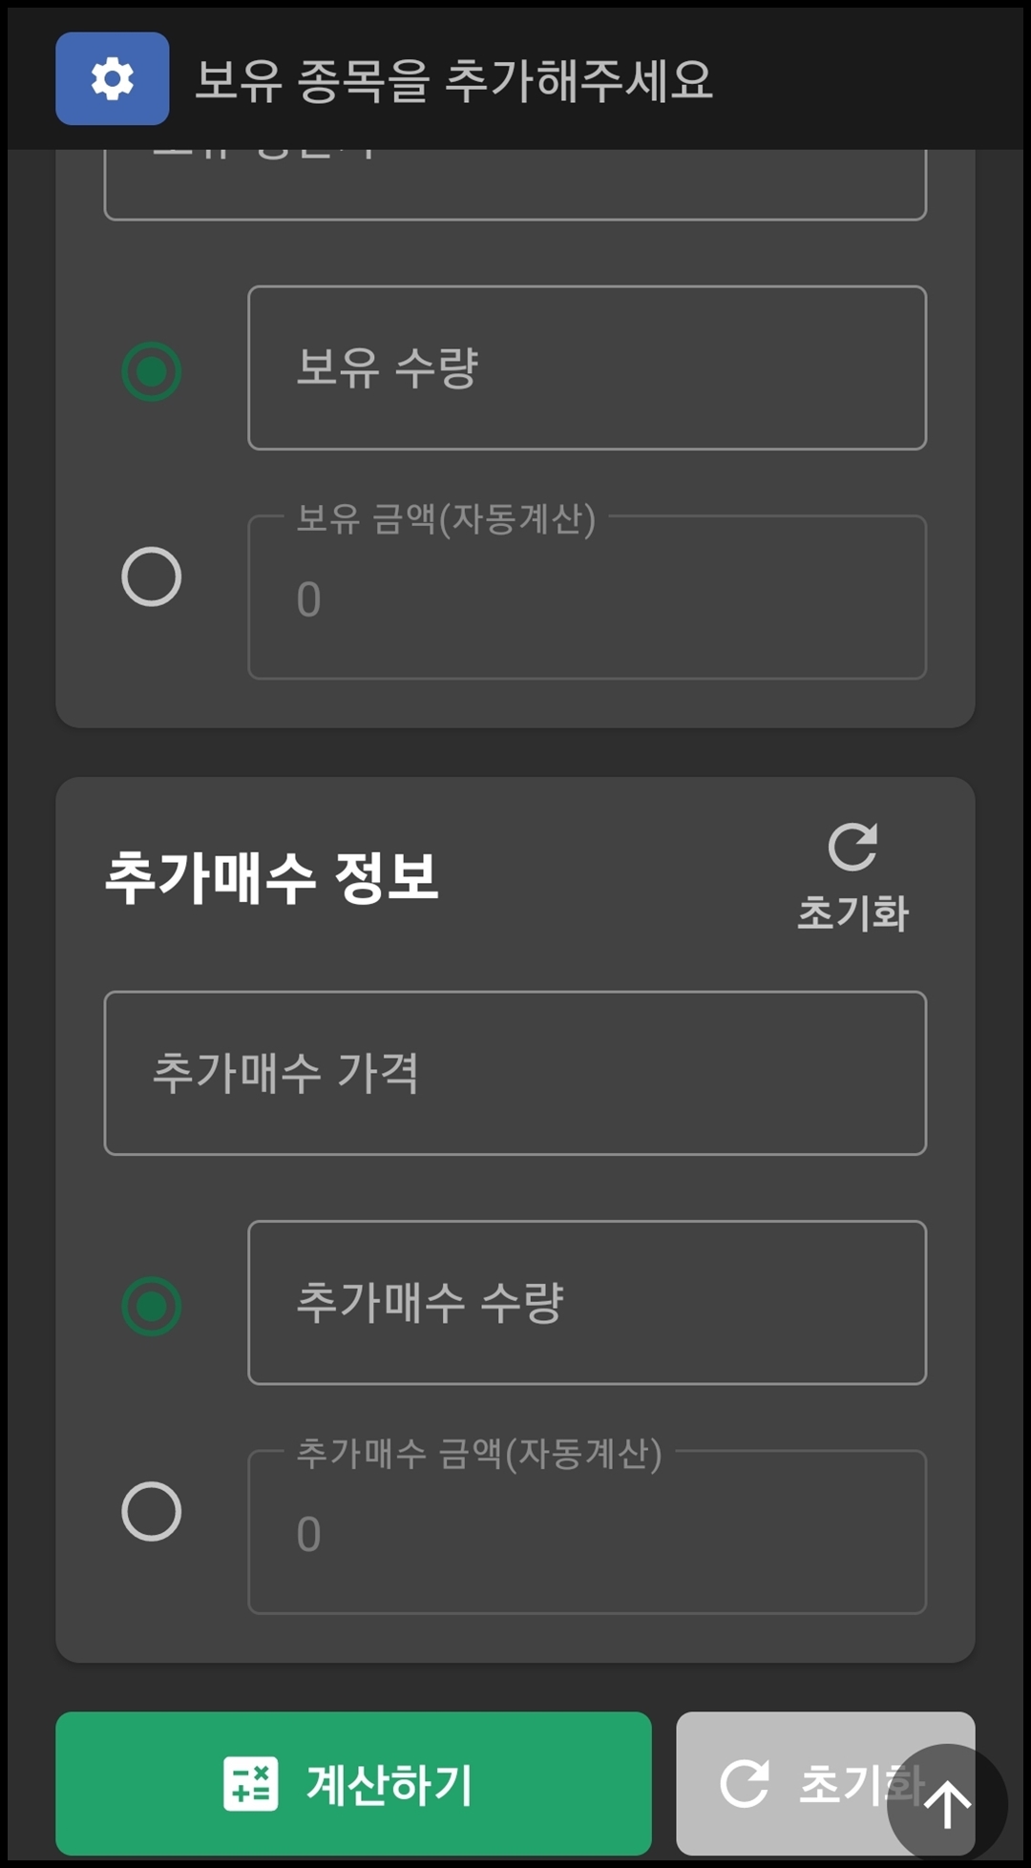Image resolution: width=1031 pixels, height=1868 pixels.
Task: Select the 보유 수량 radio button
Action: [151, 370]
